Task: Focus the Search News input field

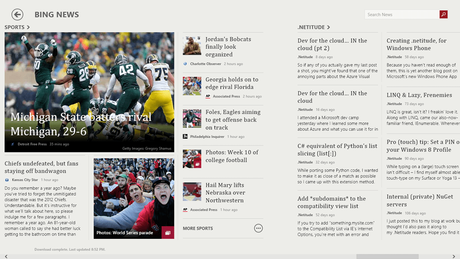Action: pyautogui.click(x=402, y=14)
